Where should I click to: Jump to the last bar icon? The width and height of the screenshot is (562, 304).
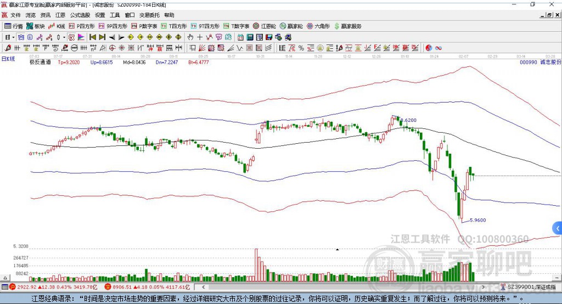point(102,37)
